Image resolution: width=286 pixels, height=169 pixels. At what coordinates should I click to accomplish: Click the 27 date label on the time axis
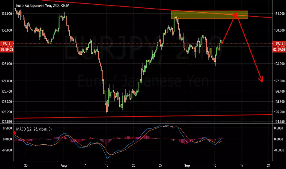click(160, 166)
